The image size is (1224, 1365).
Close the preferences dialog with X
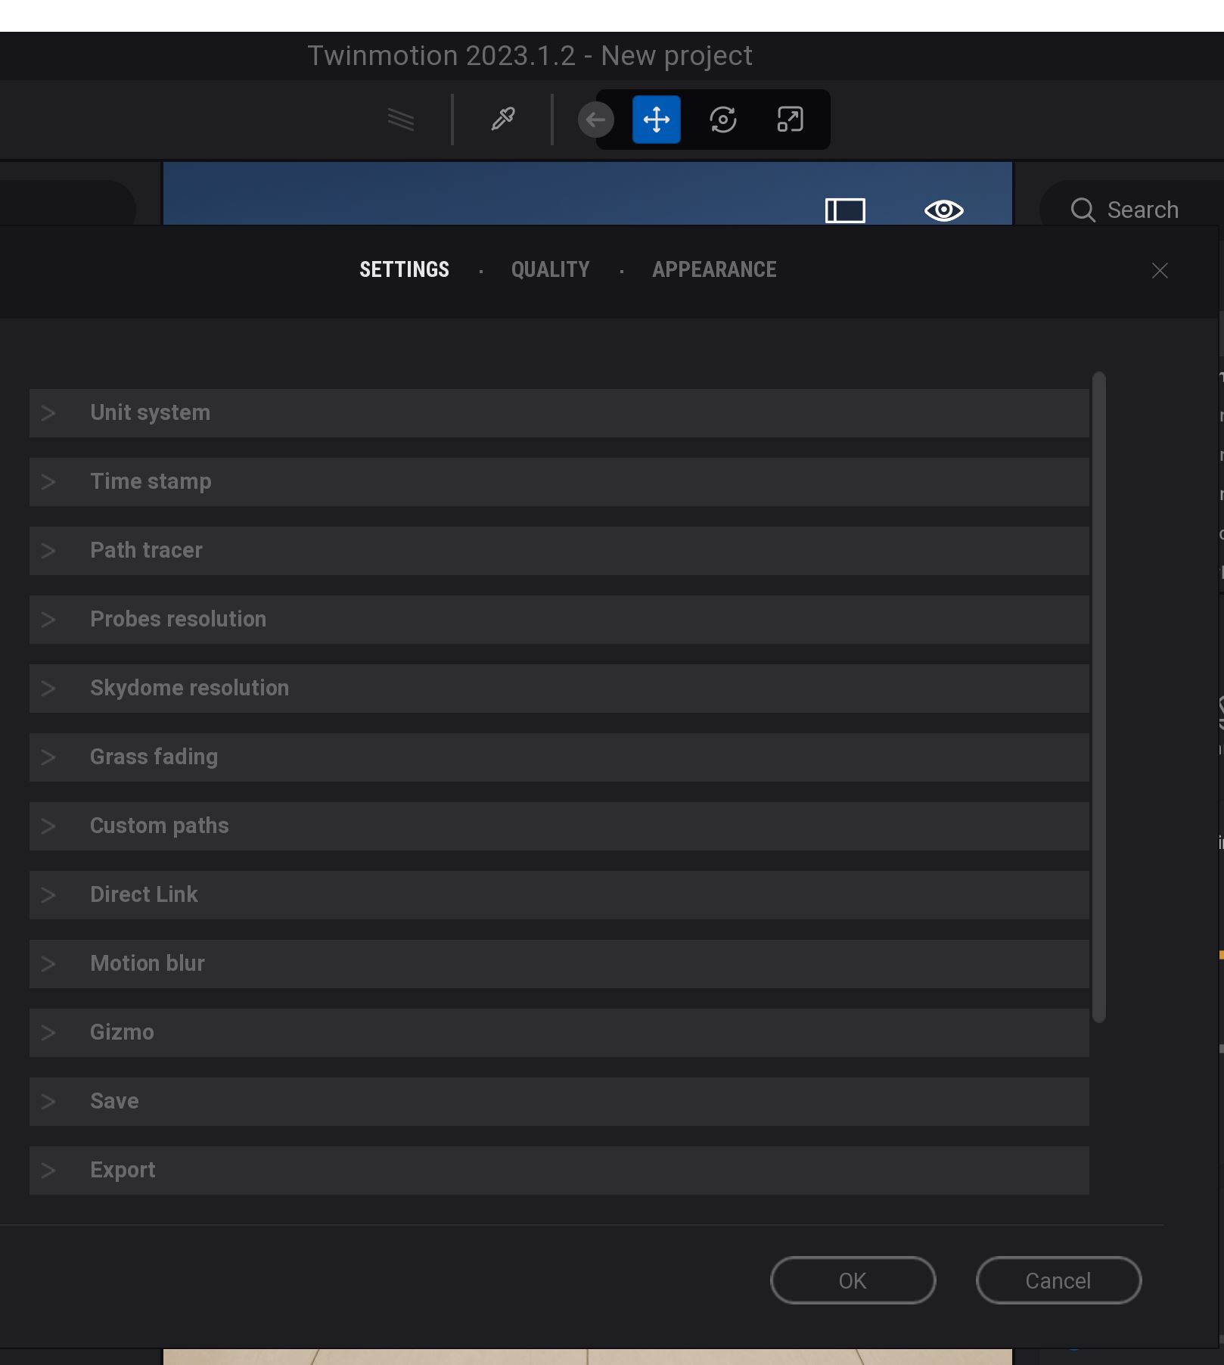pyautogui.click(x=1160, y=270)
